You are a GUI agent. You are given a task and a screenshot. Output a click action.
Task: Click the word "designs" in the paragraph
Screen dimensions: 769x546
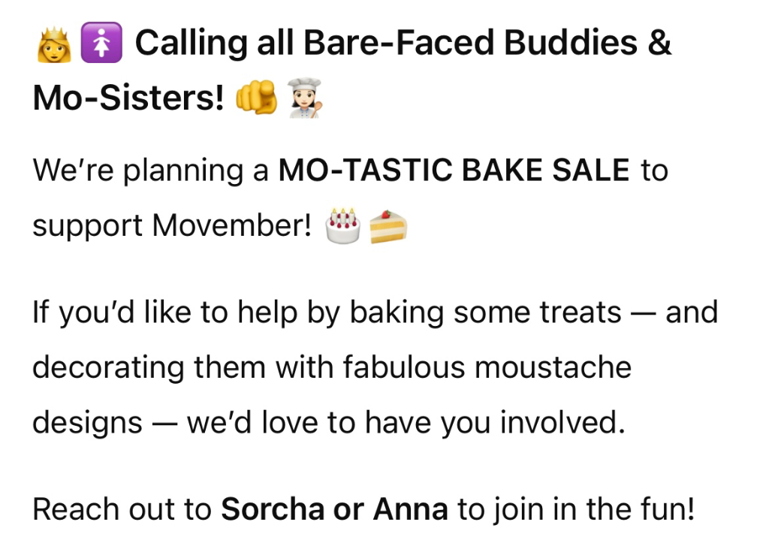tap(87, 423)
